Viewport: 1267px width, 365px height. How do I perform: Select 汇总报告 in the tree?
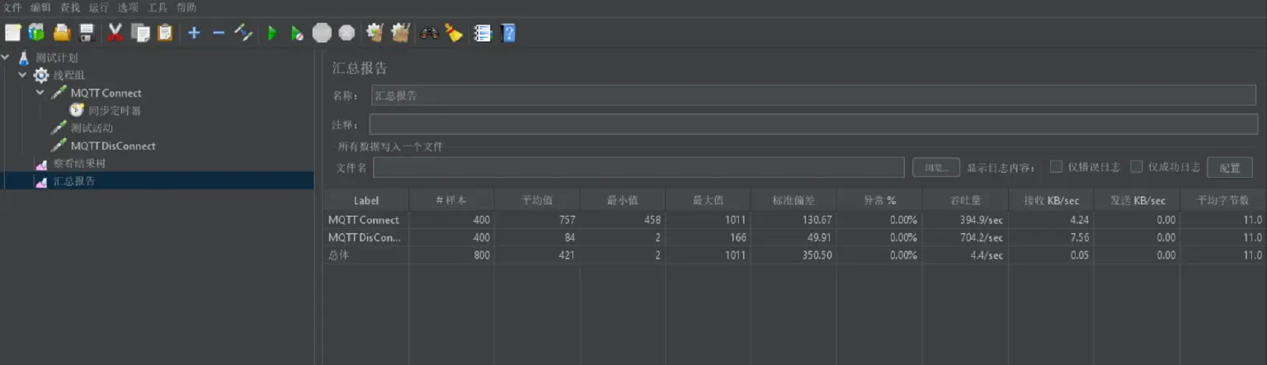(x=74, y=180)
